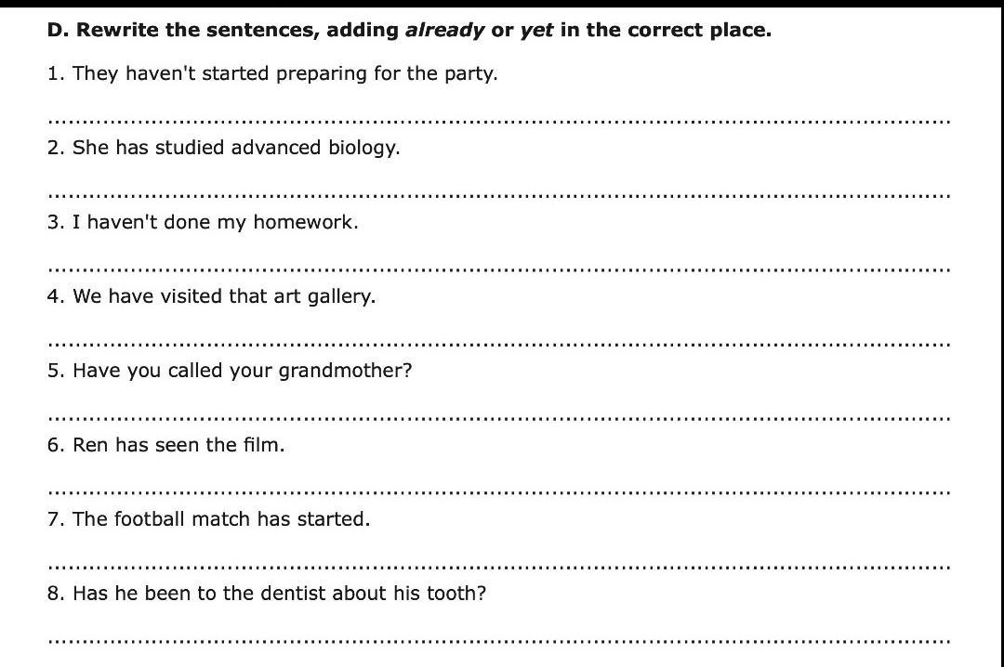The height and width of the screenshot is (667, 1004).
Task: Click the exercise D instruction heading
Action: tap(409, 30)
